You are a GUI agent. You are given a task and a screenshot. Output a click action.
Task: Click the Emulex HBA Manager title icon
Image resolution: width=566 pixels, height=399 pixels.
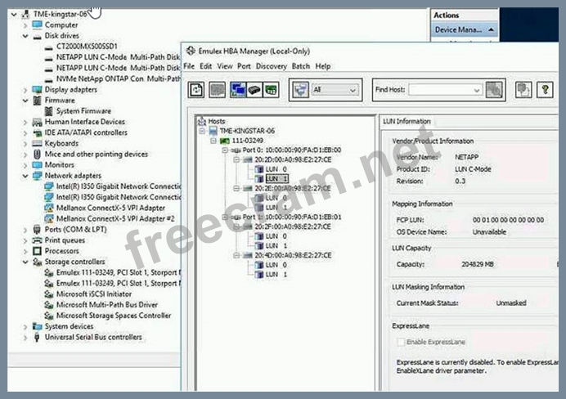pyautogui.click(x=191, y=51)
